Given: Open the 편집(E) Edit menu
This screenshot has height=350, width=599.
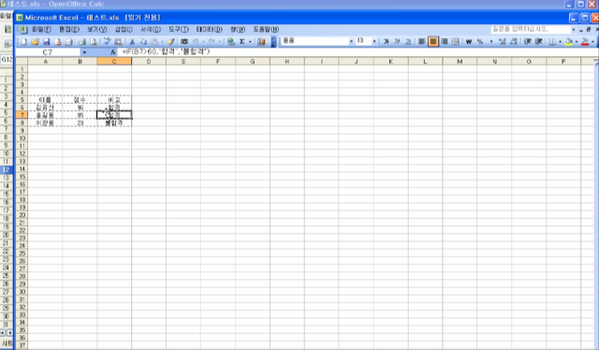Looking at the screenshot, I should 69,29.
